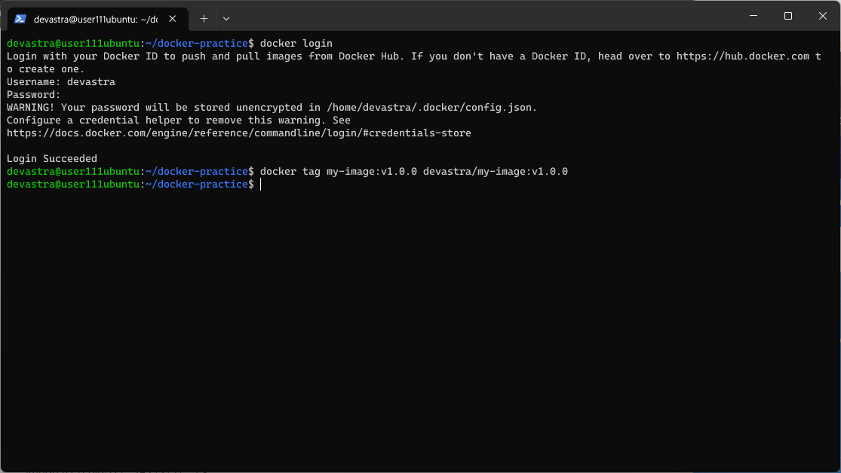The height and width of the screenshot is (473, 841).
Task: Open the docs.docker.com credentials-store link
Action: click(x=238, y=133)
